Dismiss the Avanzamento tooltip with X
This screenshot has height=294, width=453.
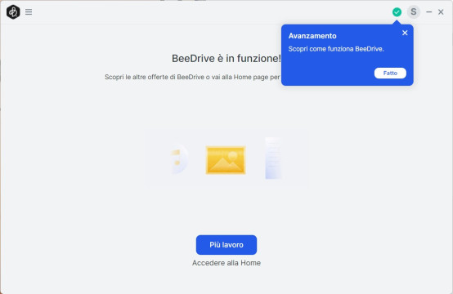pos(405,33)
